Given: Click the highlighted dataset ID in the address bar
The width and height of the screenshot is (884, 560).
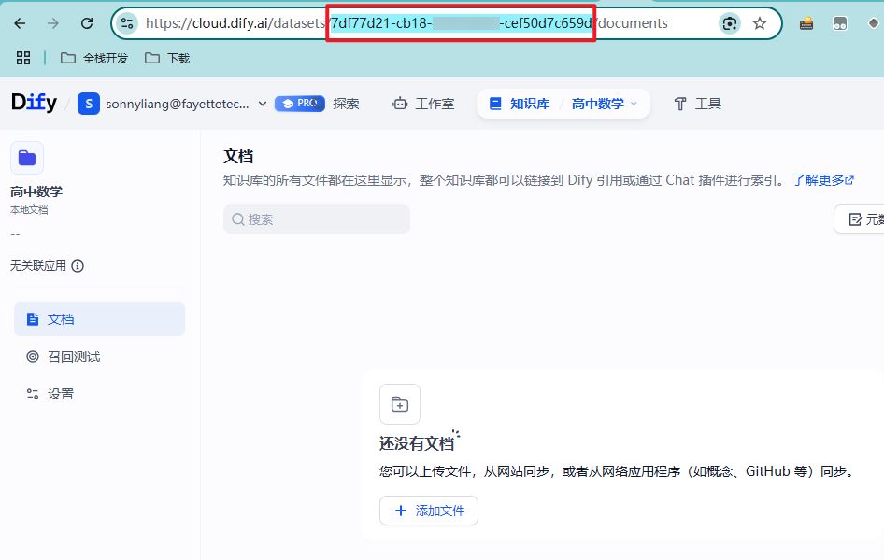Looking at the screenshot, I should [462, 23].
